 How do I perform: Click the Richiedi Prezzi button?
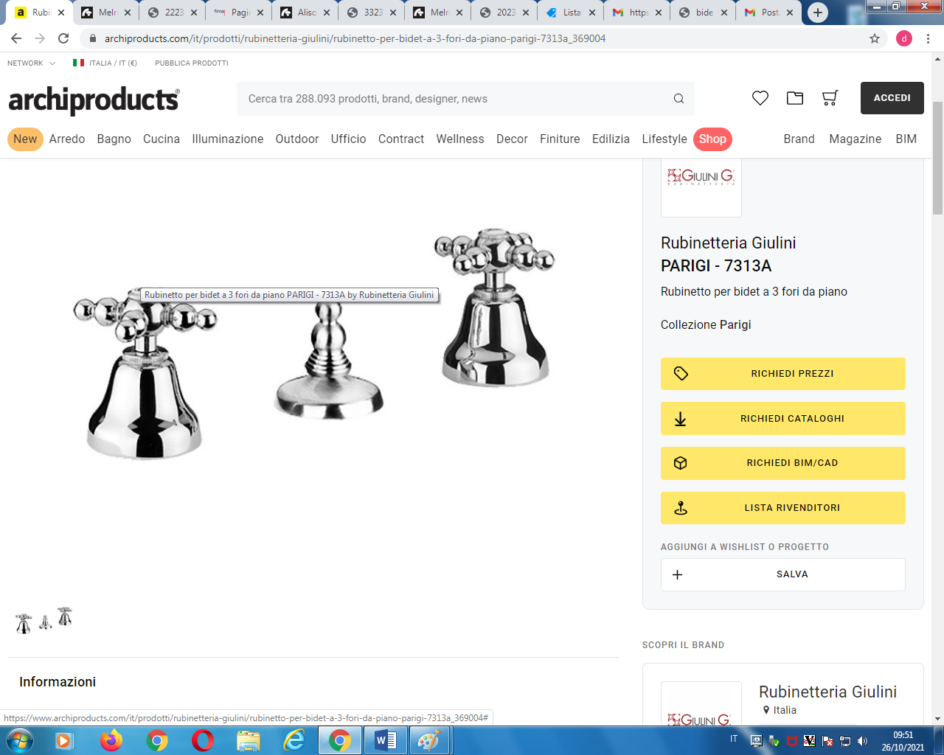[783, 374]
